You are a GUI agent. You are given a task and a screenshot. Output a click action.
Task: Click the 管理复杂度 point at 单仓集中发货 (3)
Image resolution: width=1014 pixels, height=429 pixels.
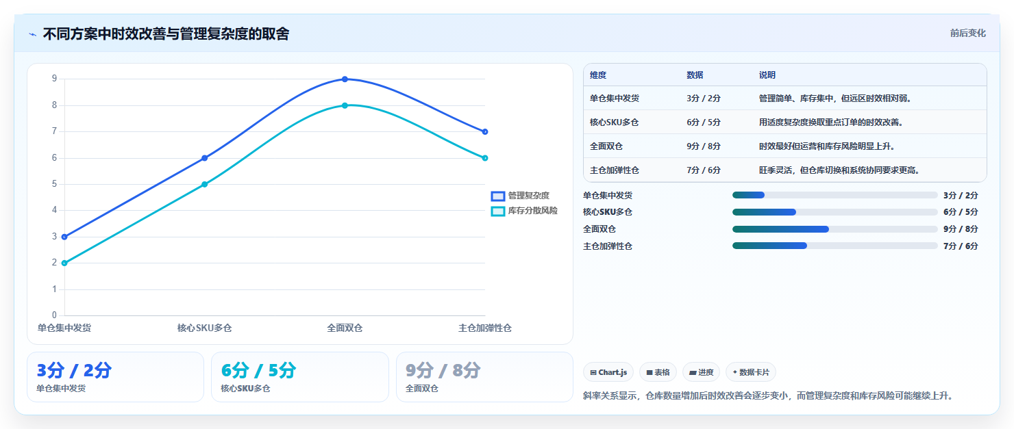click(64, 237)
